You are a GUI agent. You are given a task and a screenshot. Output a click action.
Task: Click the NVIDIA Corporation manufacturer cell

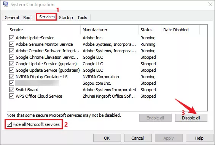[101, 77]
